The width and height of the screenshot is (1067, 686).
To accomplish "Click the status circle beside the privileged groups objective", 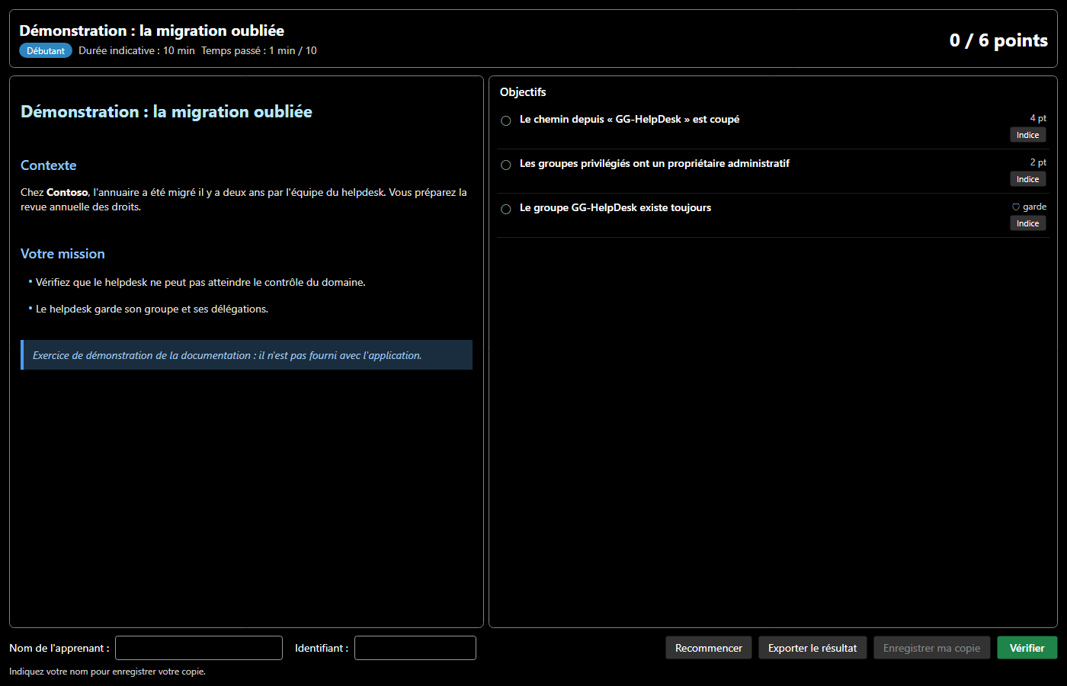I will [x=506, y=165].
